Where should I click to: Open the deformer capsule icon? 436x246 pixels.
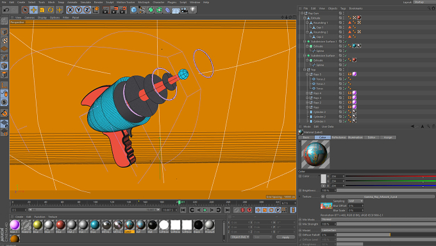[x=167, y=10]
